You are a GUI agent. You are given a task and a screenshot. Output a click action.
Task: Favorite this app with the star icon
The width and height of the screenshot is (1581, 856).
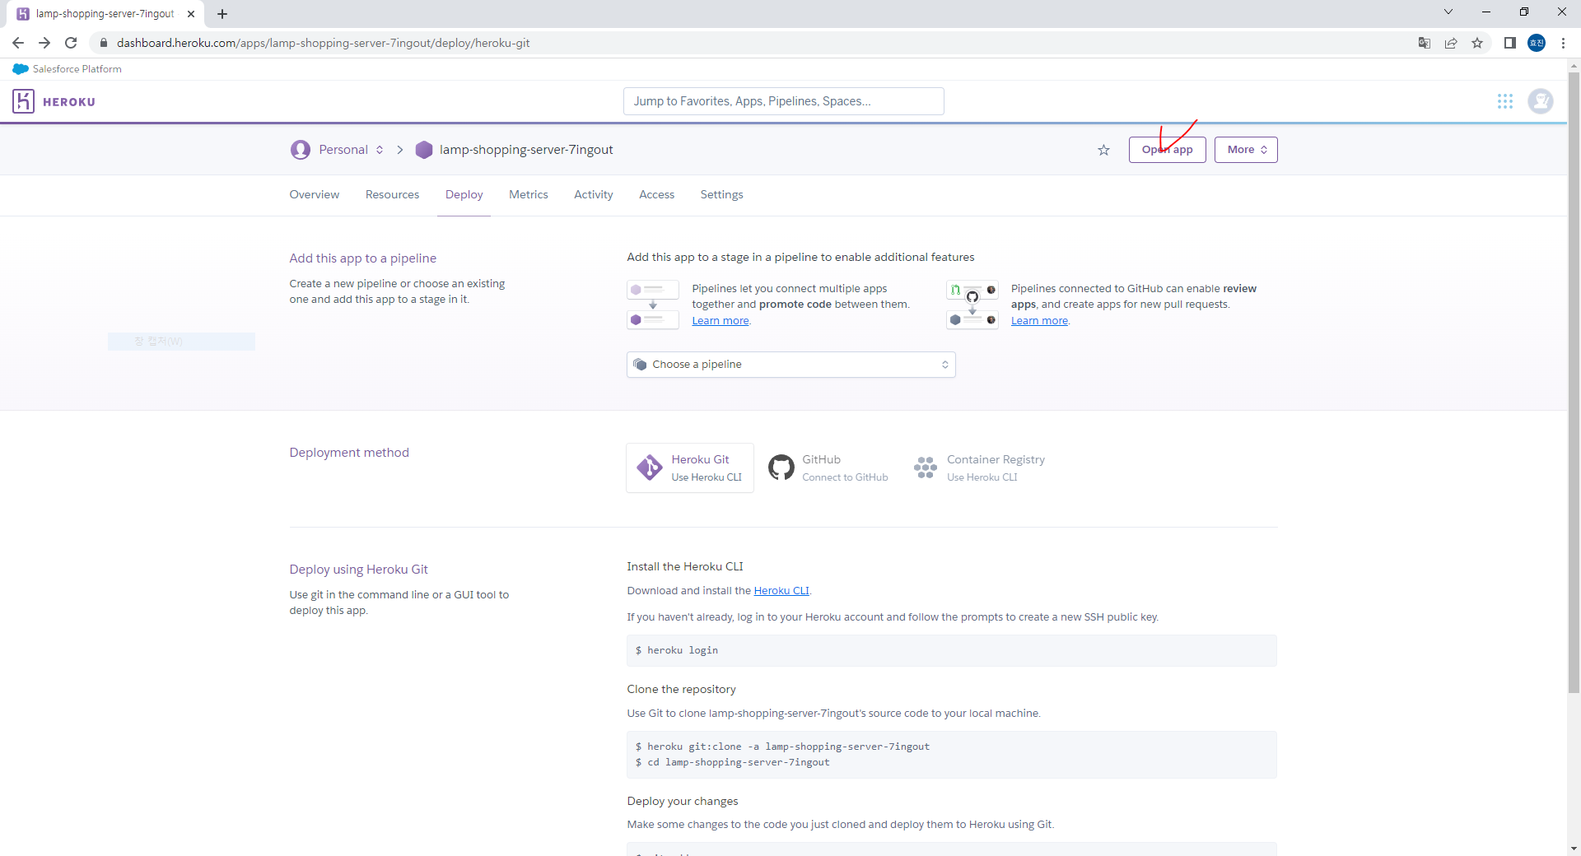[x=1103, y=150]
